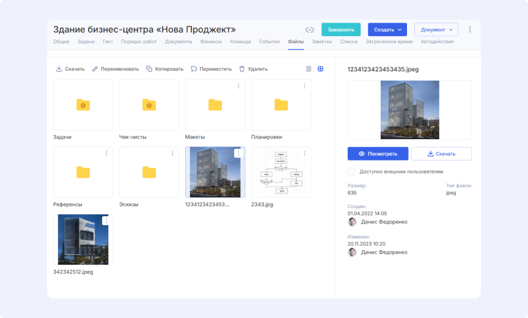The height and width of the screenshot is (318, 528).
Task: Open the Планировки folder
Action: pyautogui.click(x=281, y=105)
